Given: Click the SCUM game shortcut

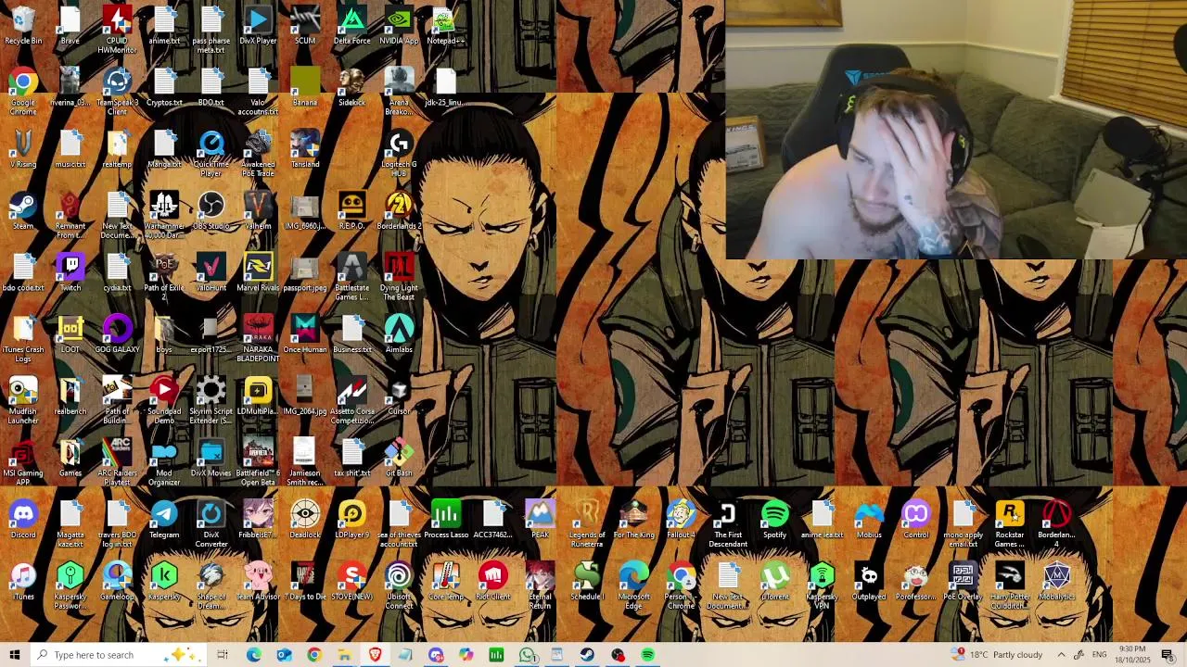Looking at the screenshot, I should 305,25.
